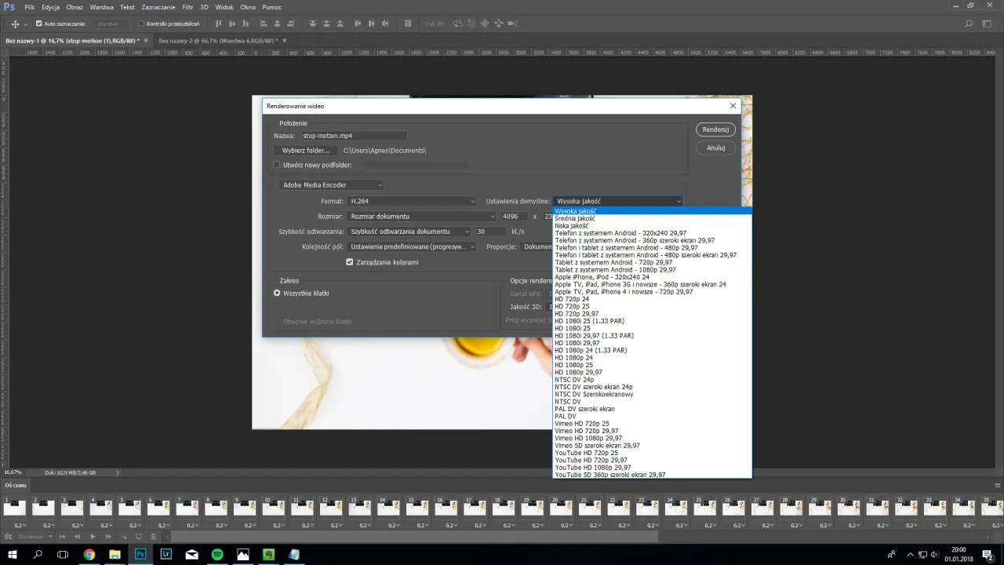Open Google Chrome from the taskbar
Image resolution: width=1004 pixels, height=565 pixels.
(89, 554)
